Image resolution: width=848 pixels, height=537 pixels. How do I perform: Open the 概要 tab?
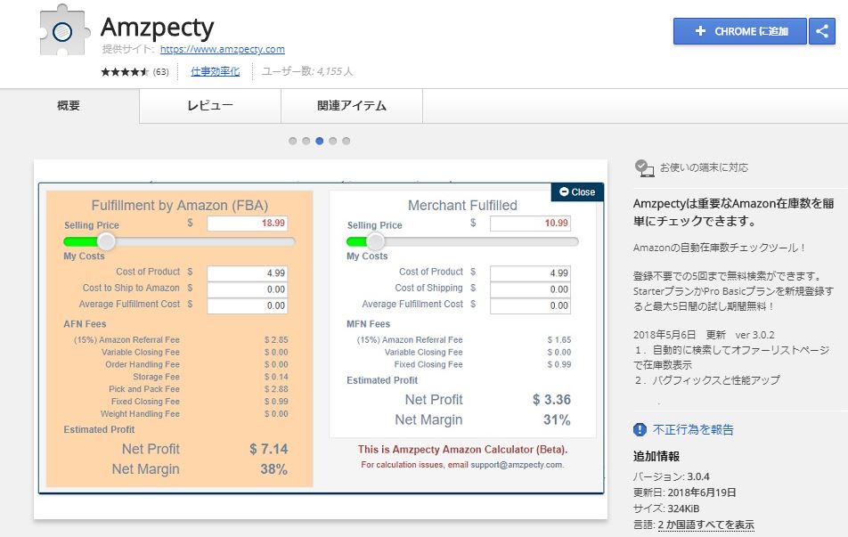(69, 106)
